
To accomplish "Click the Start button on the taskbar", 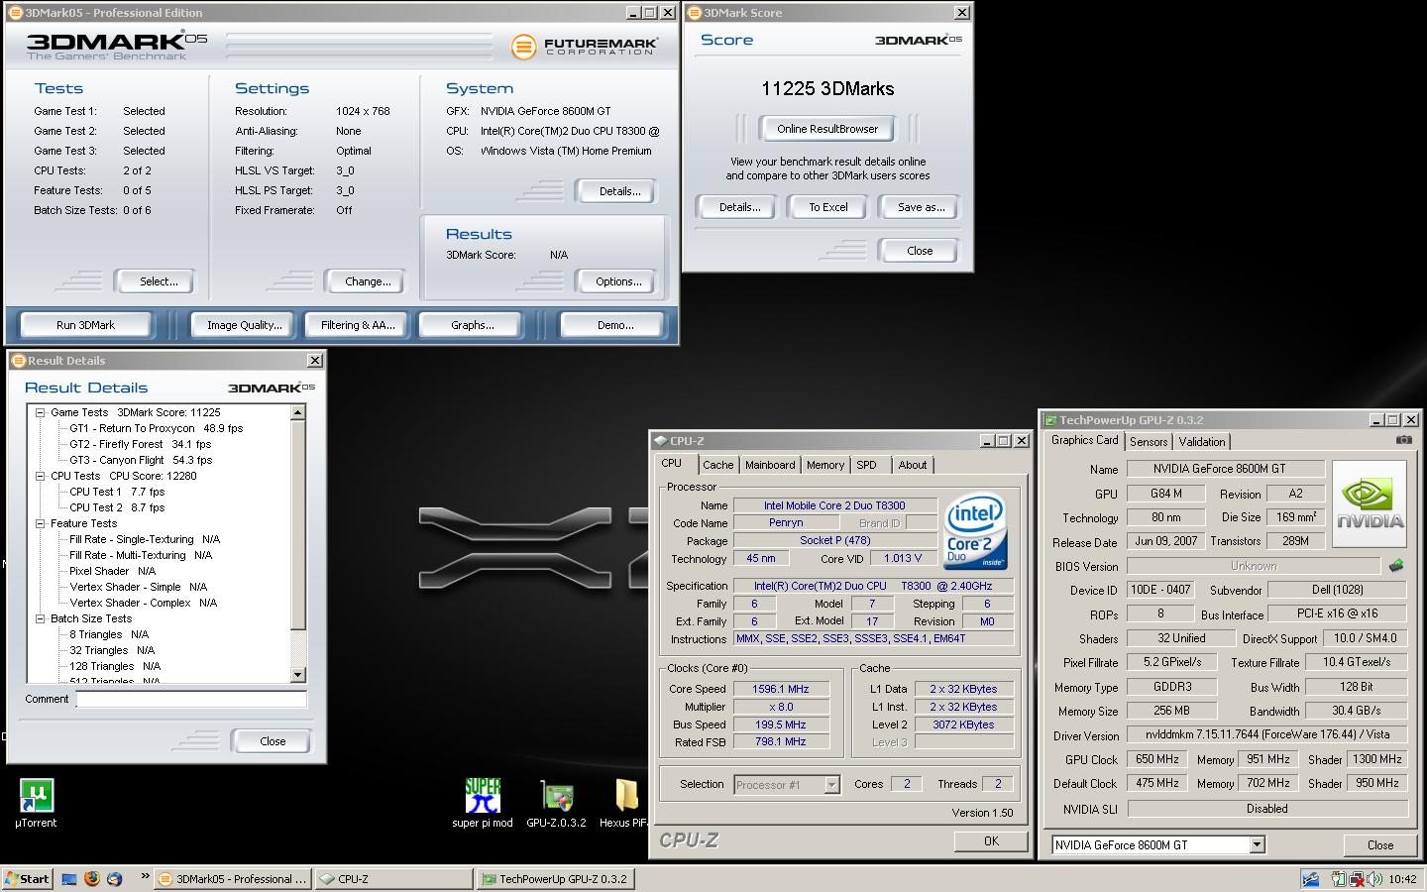I will tap(27, 878).
